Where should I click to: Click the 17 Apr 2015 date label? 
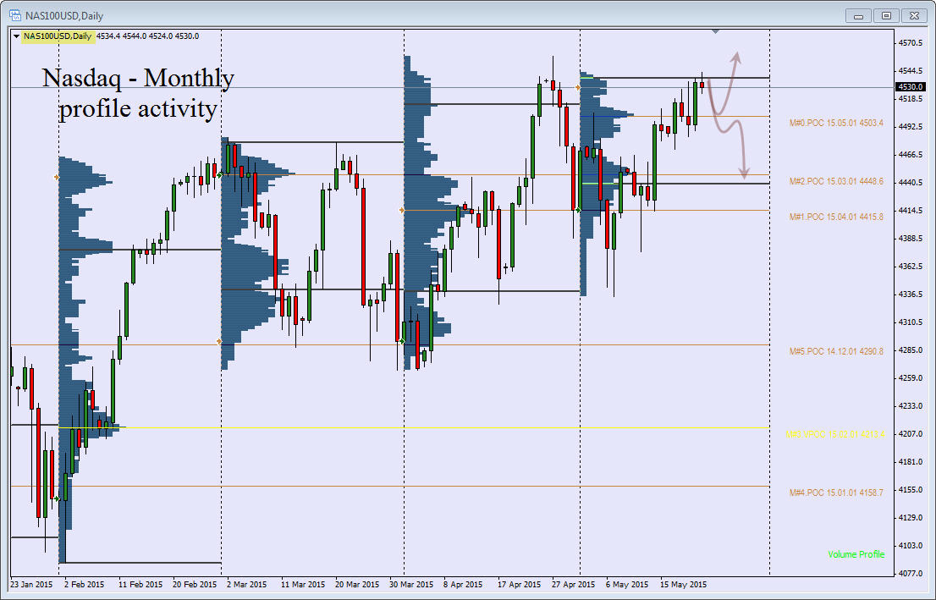tap(520, 585)
